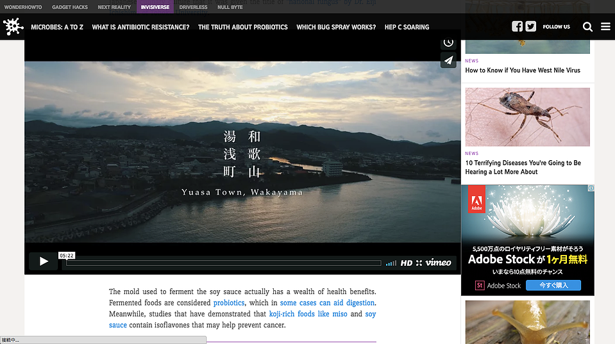Adjust the video volume bars

[x=391, y=263]
